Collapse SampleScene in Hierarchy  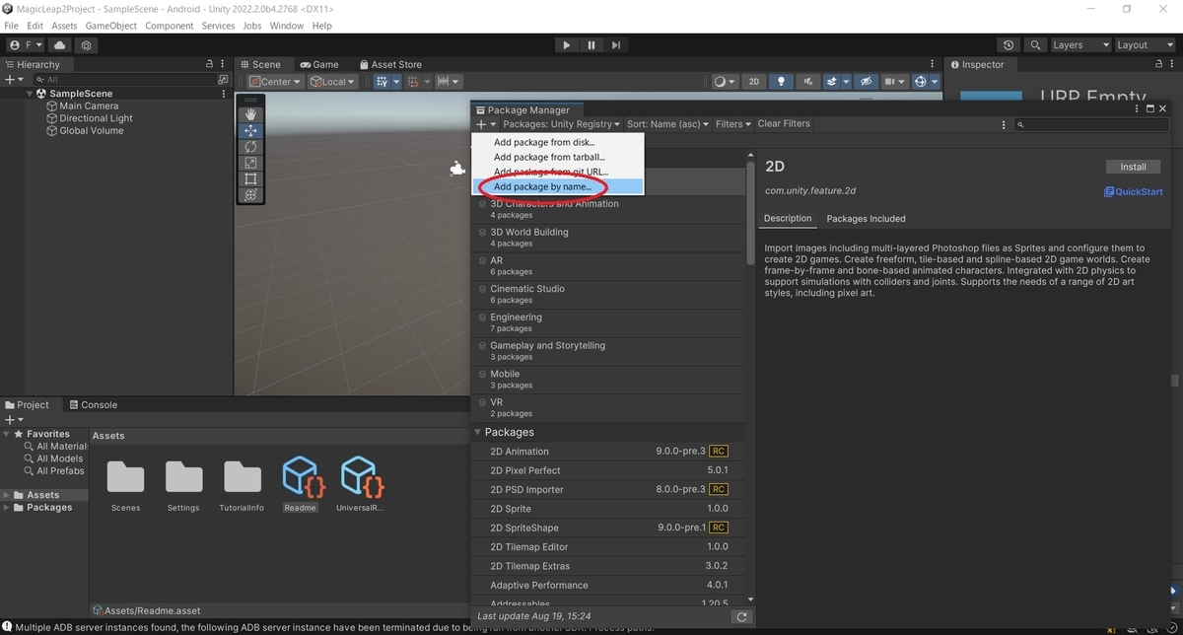click(30, 94)
